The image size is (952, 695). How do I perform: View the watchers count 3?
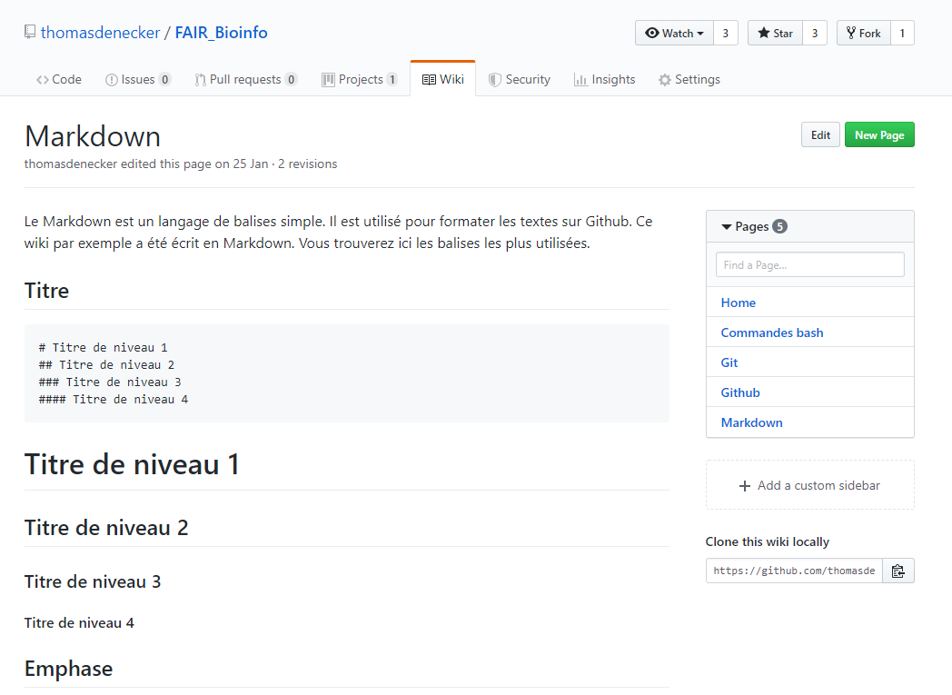726,34
